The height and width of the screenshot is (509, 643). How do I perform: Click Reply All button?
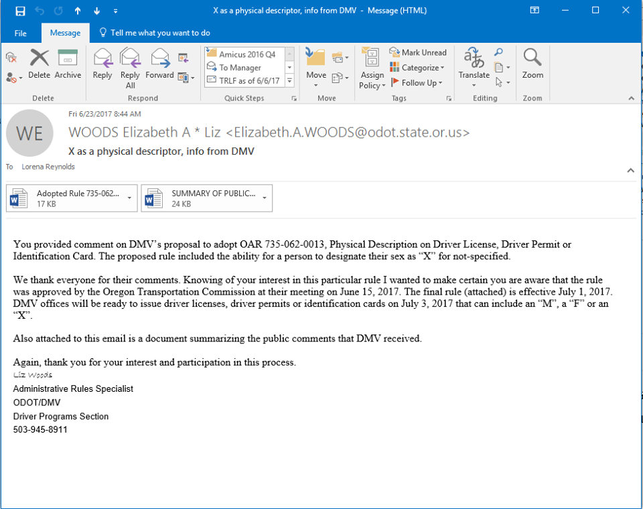coord(130,68)
